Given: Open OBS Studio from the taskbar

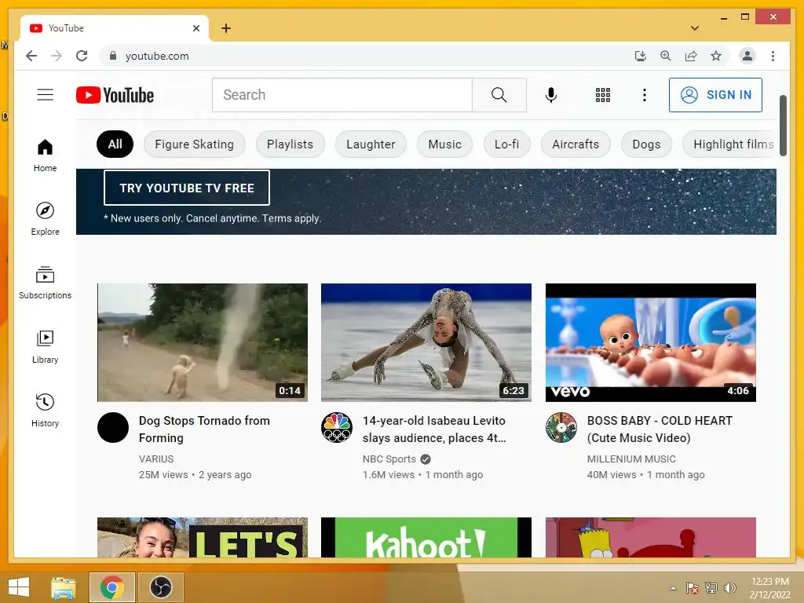Looking at the screenshot, I should (160, 587).
